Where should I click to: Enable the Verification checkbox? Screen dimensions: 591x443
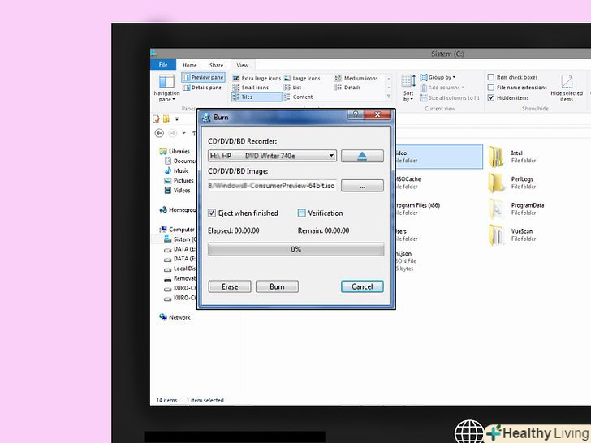[301, 213]
